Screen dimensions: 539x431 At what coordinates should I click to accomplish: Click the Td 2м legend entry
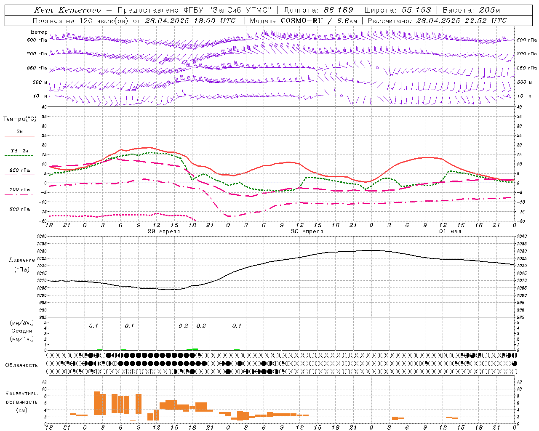click(20, 151)
